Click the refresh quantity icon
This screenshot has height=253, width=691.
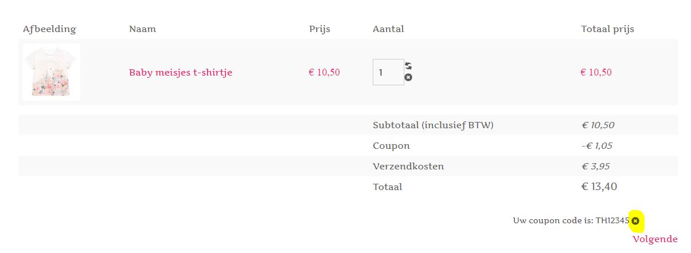(408, 66)
